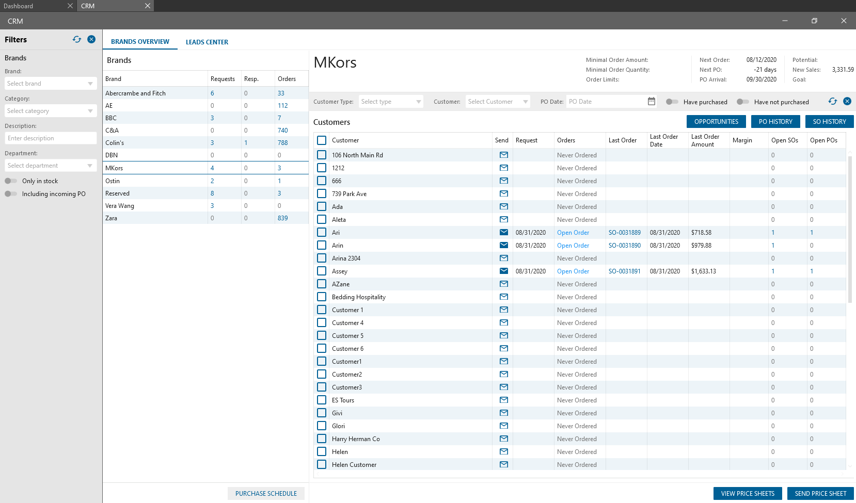Click the send envelope for Arina 2304
This screenshot has height=503, width=856.
click(x=504, y=258)
